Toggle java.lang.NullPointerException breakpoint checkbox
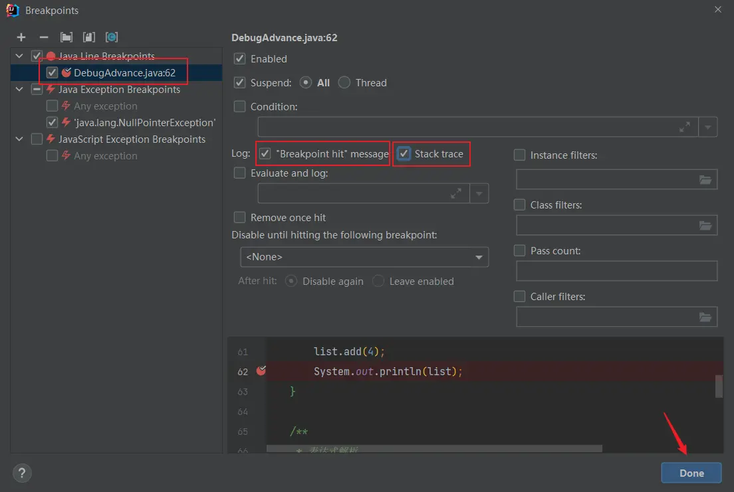 pos(52,123)
